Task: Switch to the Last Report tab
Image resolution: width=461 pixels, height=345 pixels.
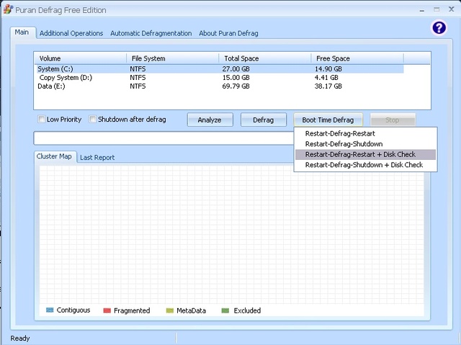Action: [x=97, y=158]
